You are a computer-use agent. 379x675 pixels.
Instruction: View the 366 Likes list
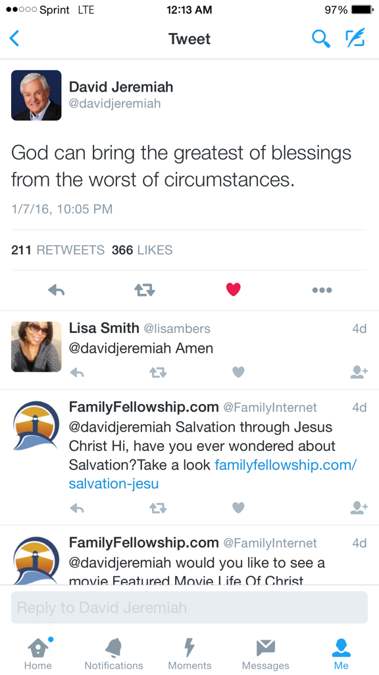click(142, 250)
